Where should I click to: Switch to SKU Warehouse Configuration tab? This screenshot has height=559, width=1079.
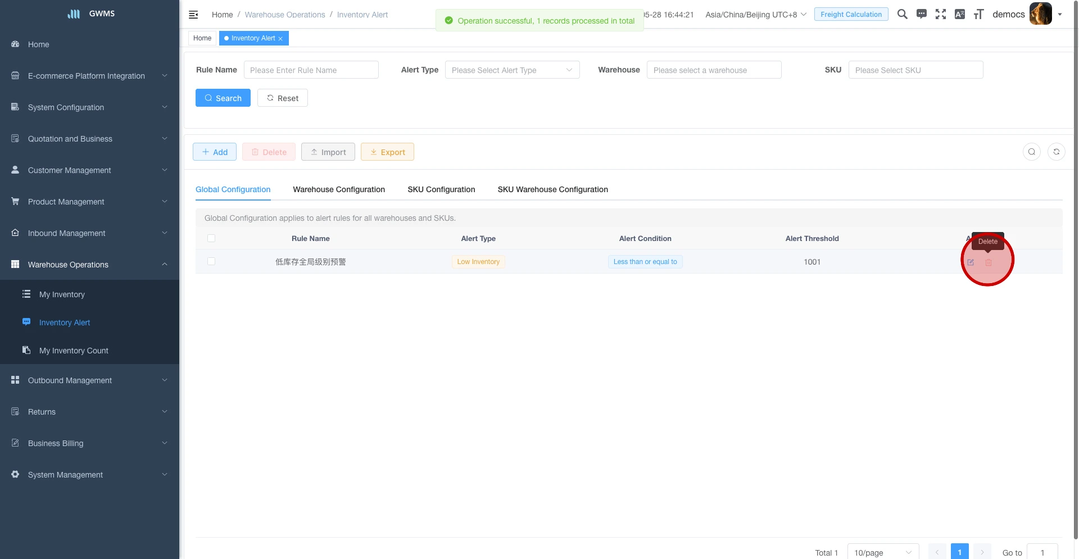coord(552,189)
